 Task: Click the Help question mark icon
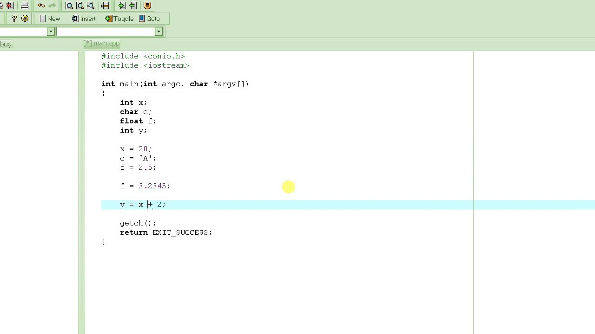(14, 19)
